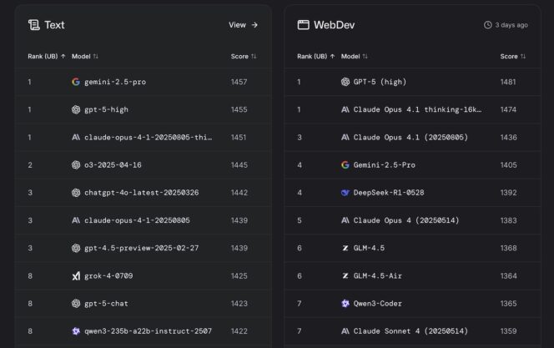554x348 pixels.
Task: Click the OpenAI icon beside gpt-5-high
Action: click(76, 109)
